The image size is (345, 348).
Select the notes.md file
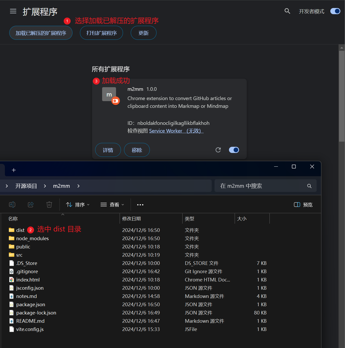[x=27, y=296]
